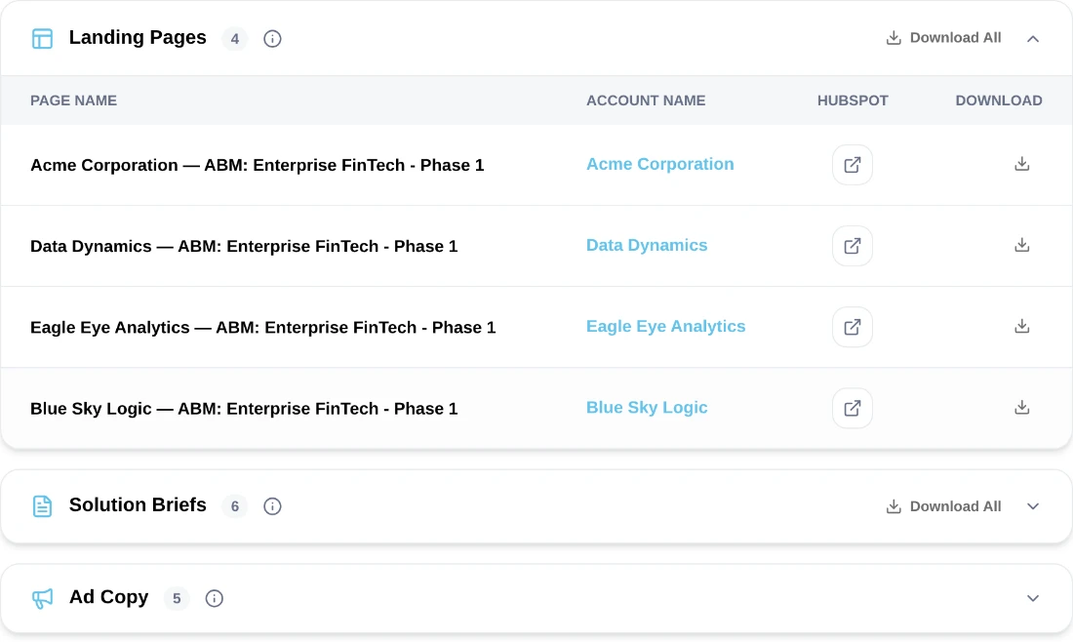The image size is (1073, 642).
Task: Collapse the Landing Pages section
Action: (x=1033, y=39)
